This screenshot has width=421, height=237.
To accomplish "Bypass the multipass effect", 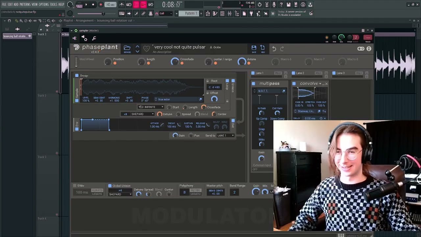I will point(254,84).
